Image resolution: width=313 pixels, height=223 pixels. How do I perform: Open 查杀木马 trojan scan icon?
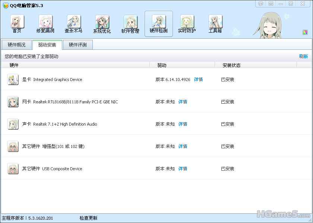(74, 24)
